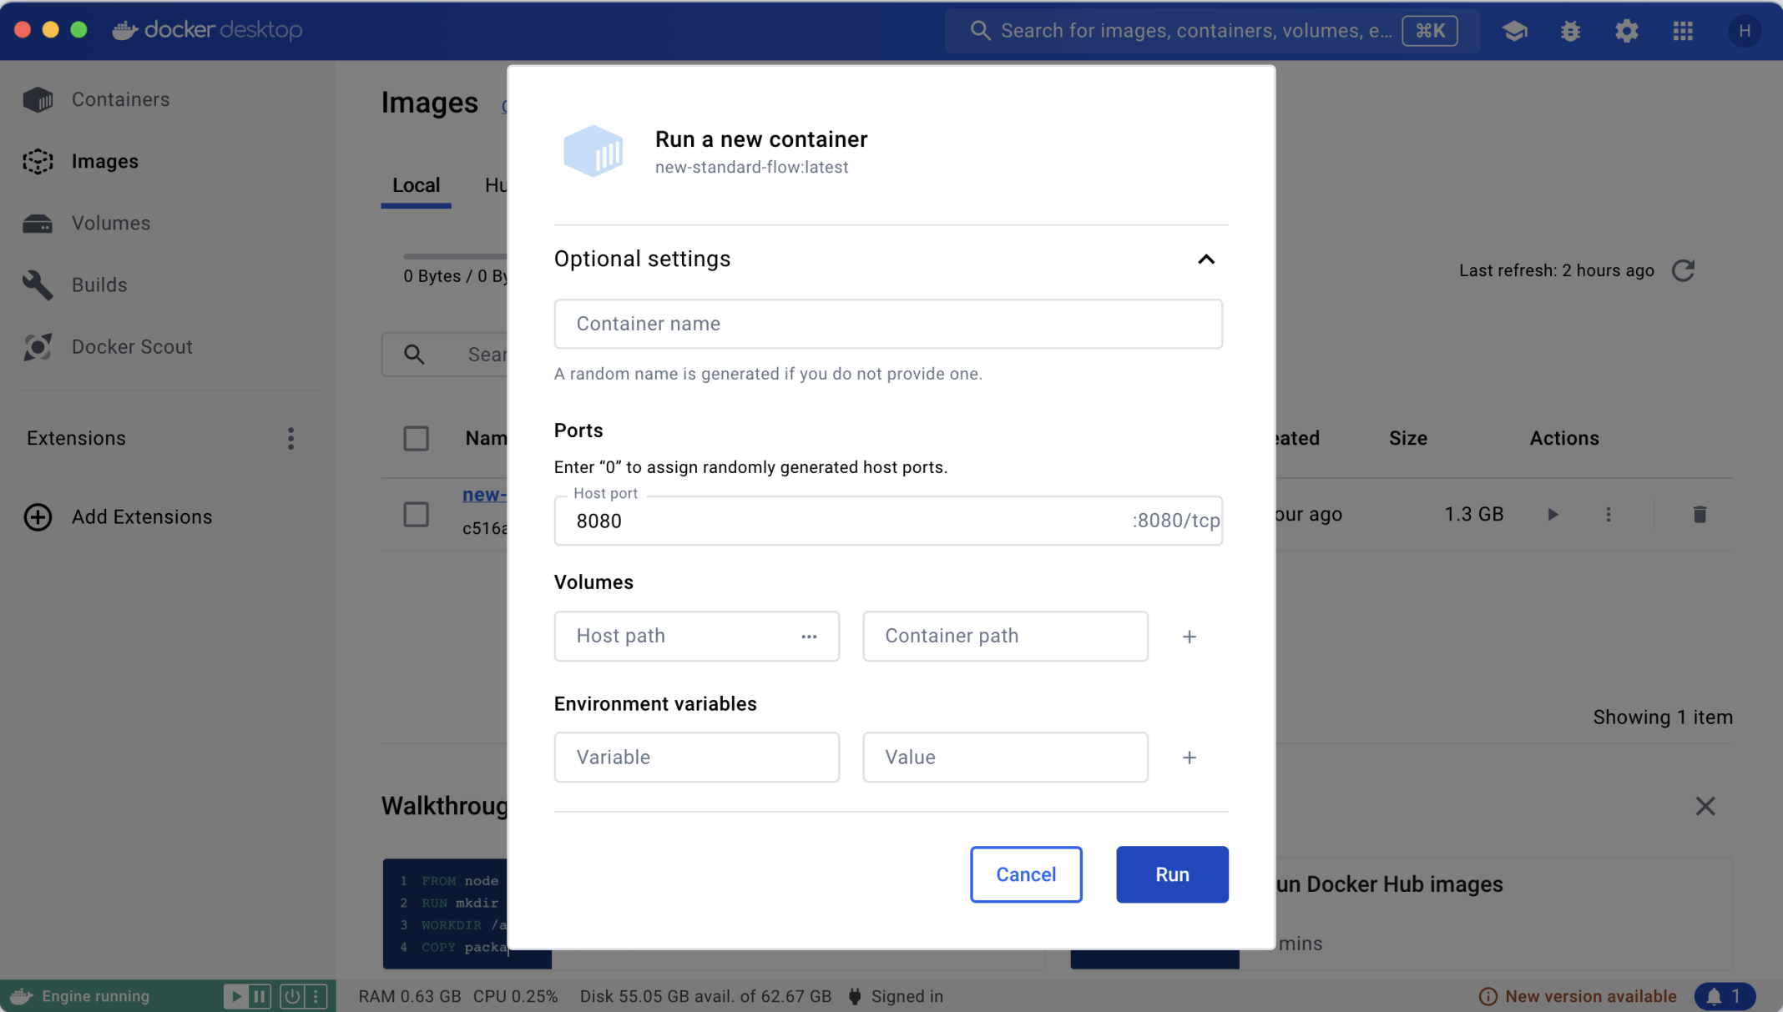Switch to the Local images tab
Image resolution: width=1783 pixels, height=1012 pixels.
[x=416, y=185]
